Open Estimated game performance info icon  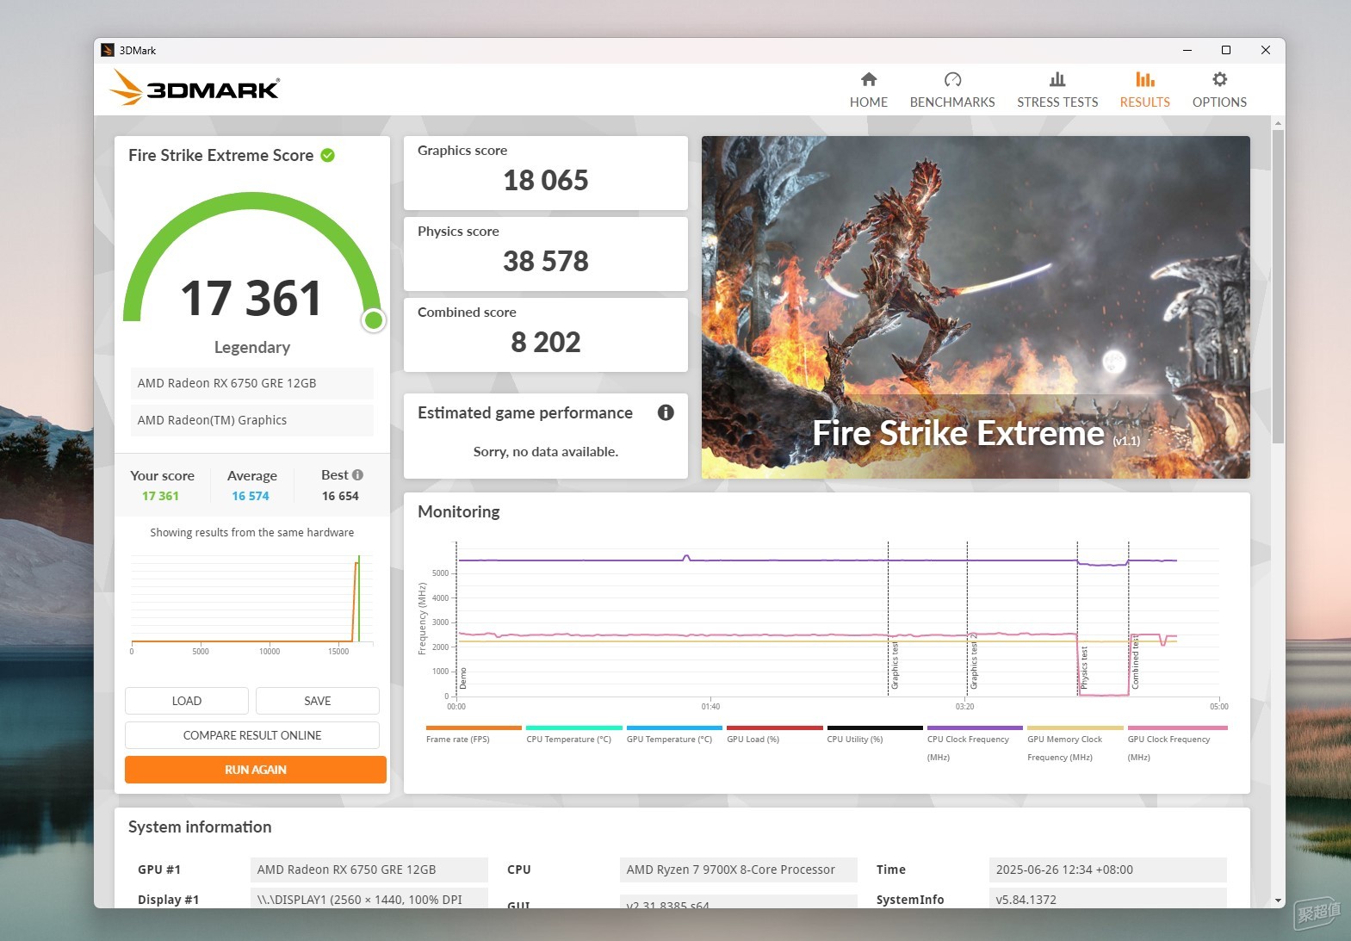pyautogui.click(x=666, y=412)
